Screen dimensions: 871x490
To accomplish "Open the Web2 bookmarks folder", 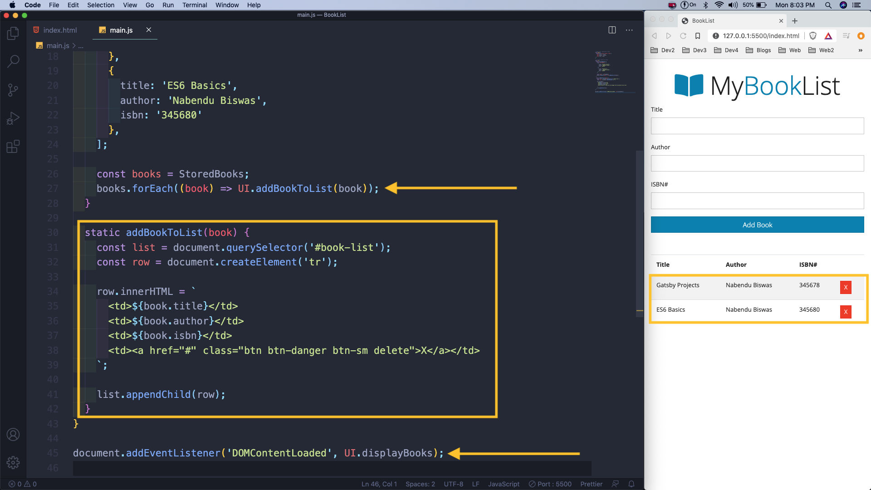I will [x=821, y=50].
